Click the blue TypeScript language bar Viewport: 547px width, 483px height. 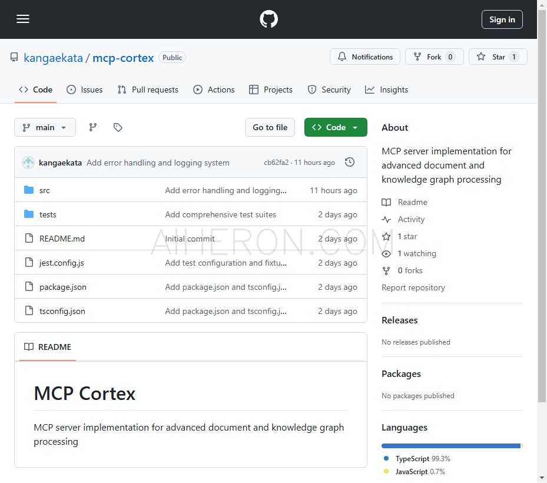point(450,446)
